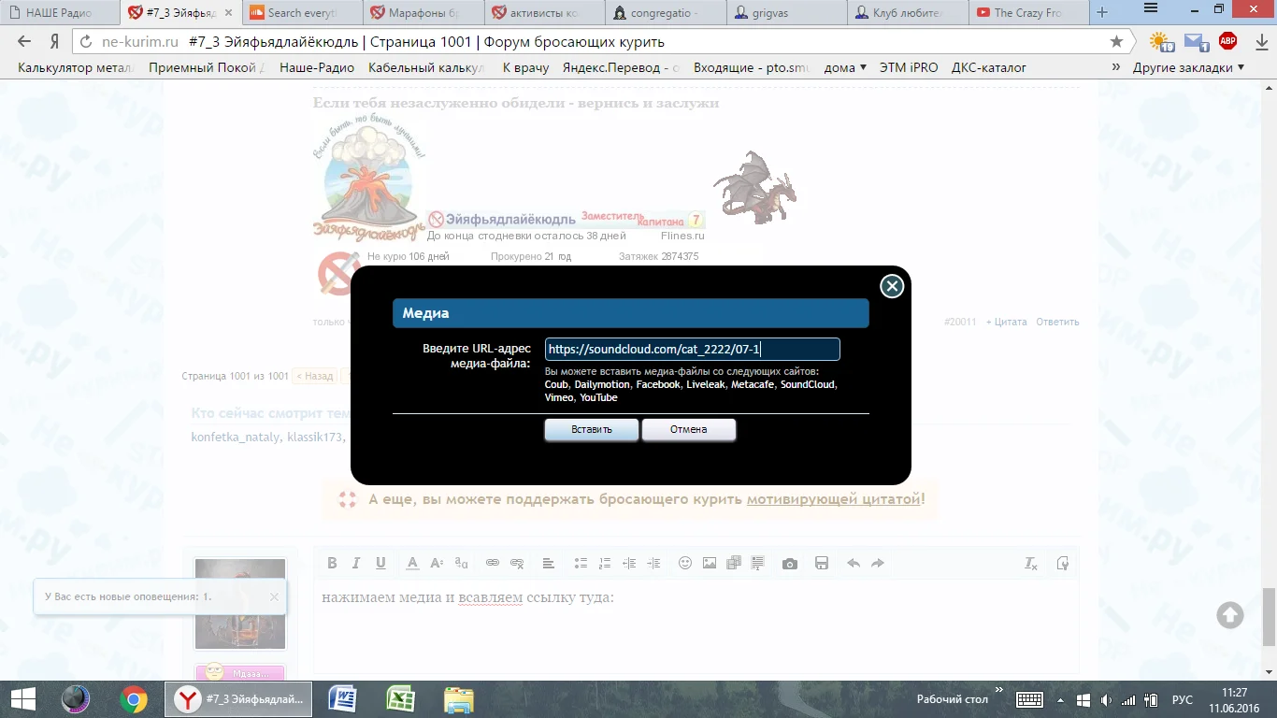Click the scroll-to-top arrow button
The width and height of the screenshot is (1277, 718).
point(1230,614)
